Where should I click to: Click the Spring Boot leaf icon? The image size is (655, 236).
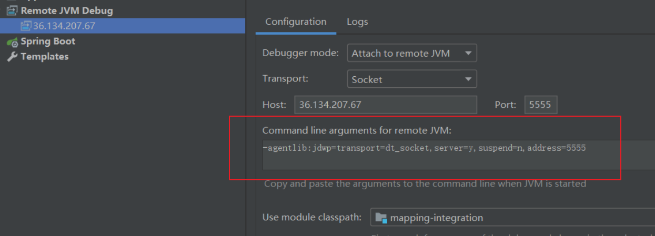12,42
